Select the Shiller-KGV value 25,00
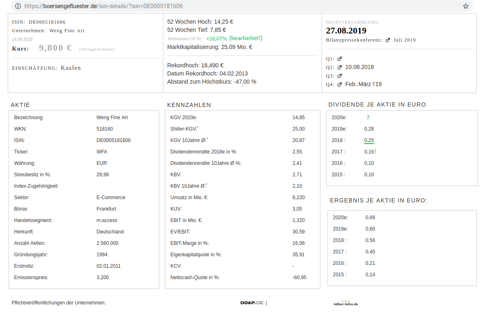This screenshot has width=487, height=313. (298, 129)
